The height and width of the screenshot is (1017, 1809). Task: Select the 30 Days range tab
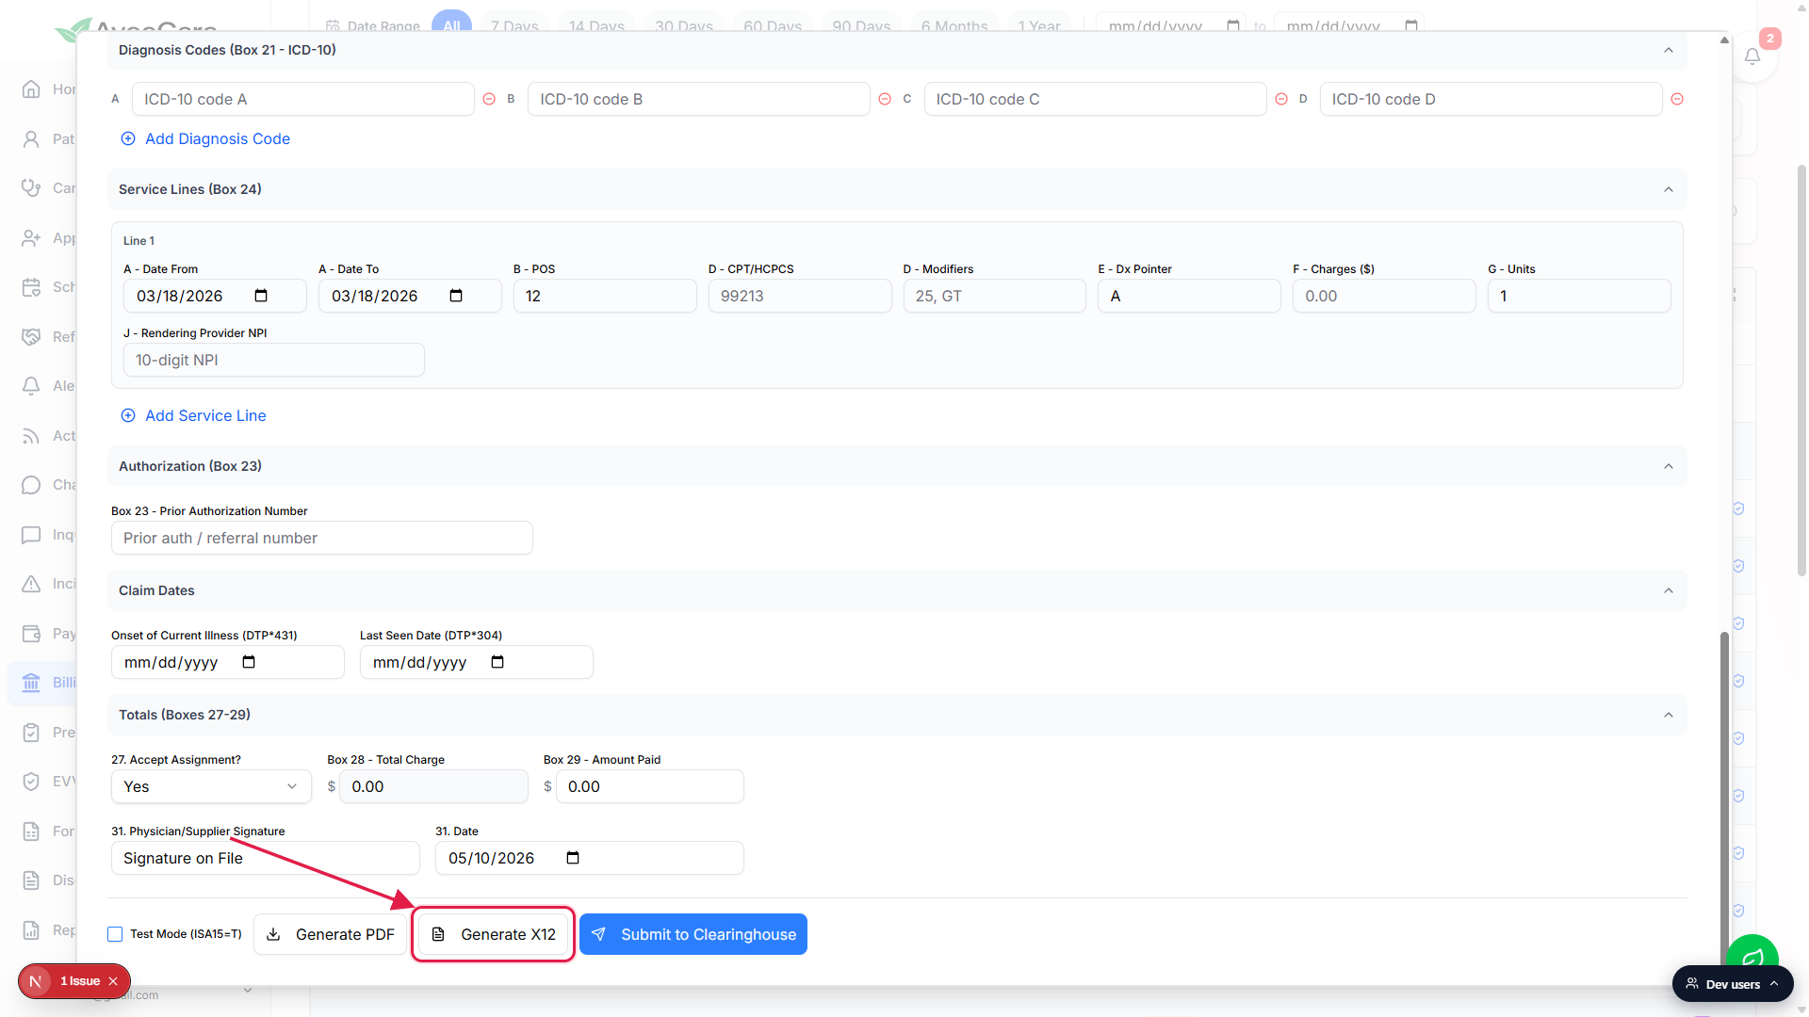click(684, 24)
